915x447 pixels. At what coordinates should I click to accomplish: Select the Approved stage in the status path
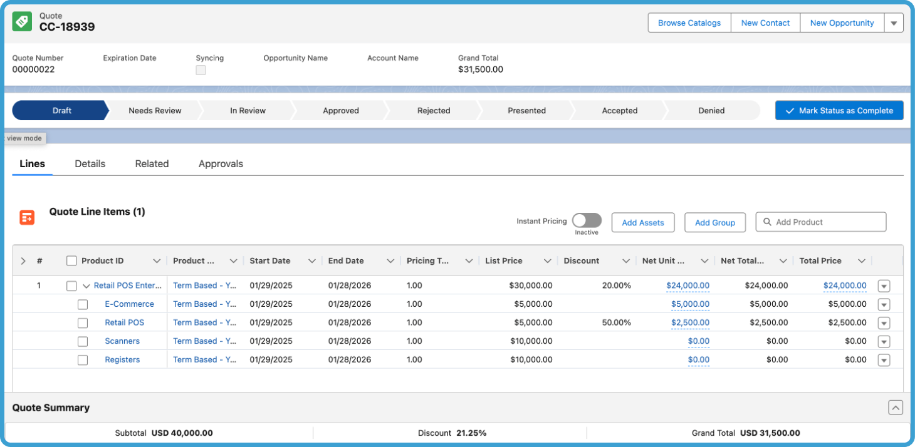(340, 110)
